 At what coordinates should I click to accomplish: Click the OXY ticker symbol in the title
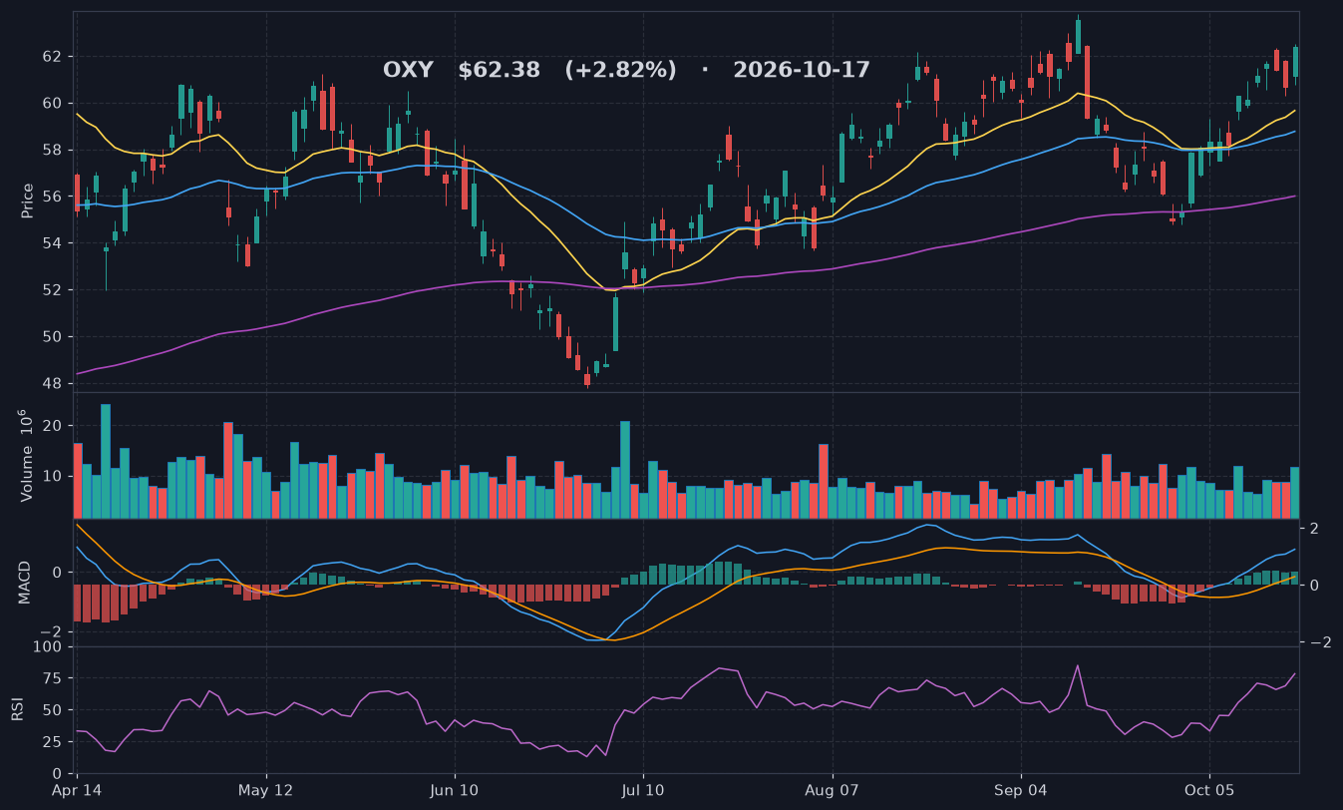[x=408, y=70]
